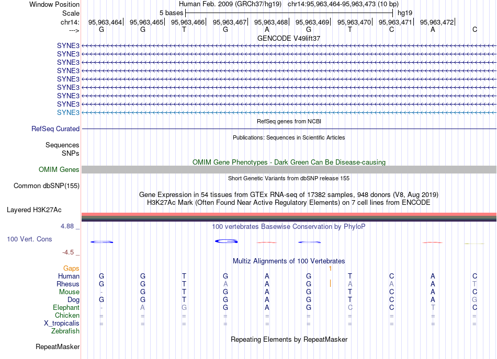Click the RefSeq Curated intron line

pos(289,129)
